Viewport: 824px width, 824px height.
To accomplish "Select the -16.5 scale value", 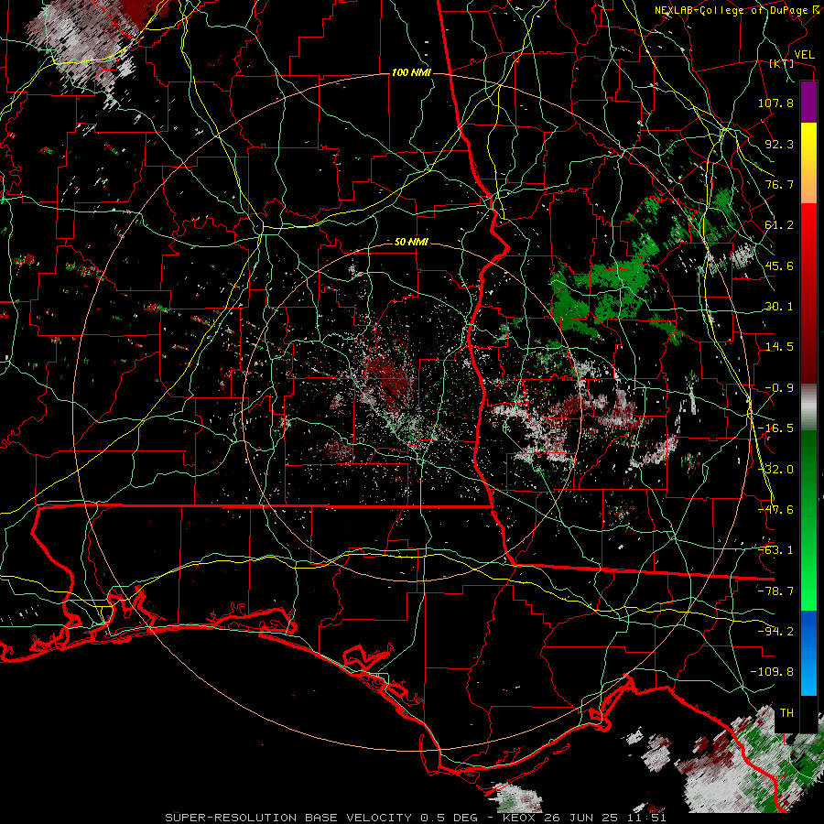I will tap(775, 428).
